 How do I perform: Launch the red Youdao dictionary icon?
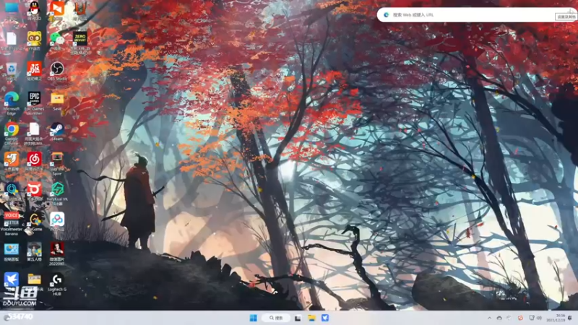tap(34, 69)
